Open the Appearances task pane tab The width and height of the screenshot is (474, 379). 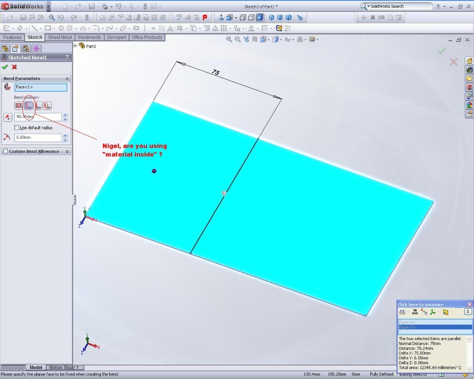(x=469, y=105)
